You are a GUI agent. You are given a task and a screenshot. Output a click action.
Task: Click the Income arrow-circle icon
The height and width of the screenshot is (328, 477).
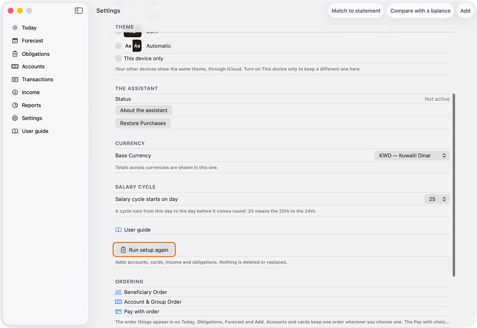coord(15,93)
